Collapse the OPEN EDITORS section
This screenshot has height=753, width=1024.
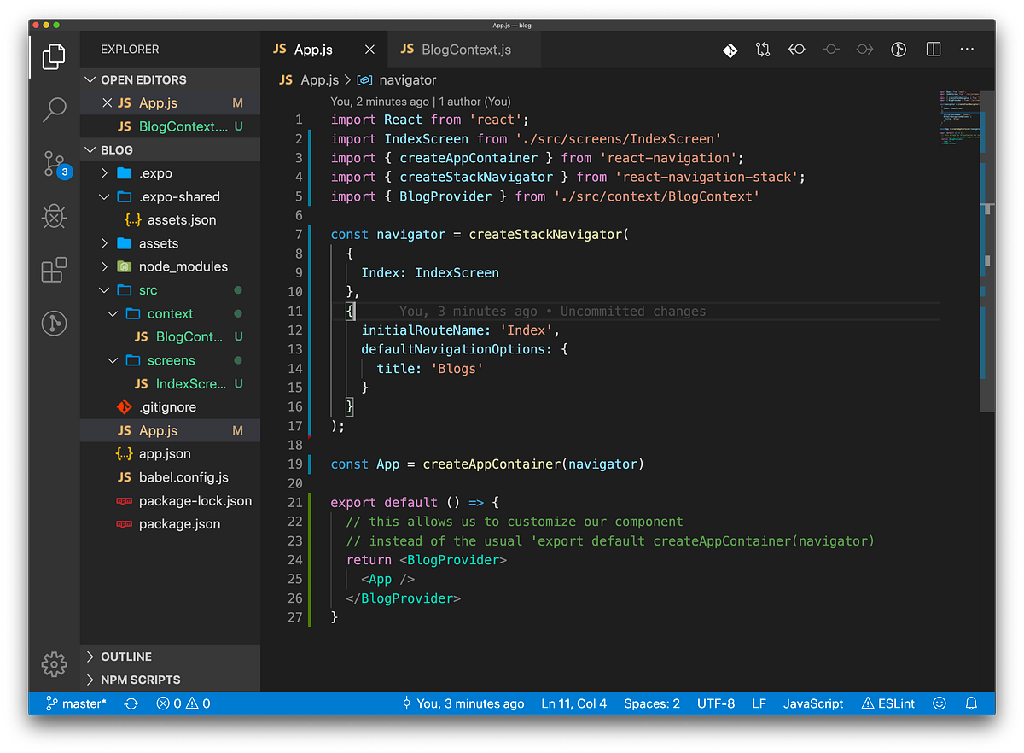pos(143,79)
